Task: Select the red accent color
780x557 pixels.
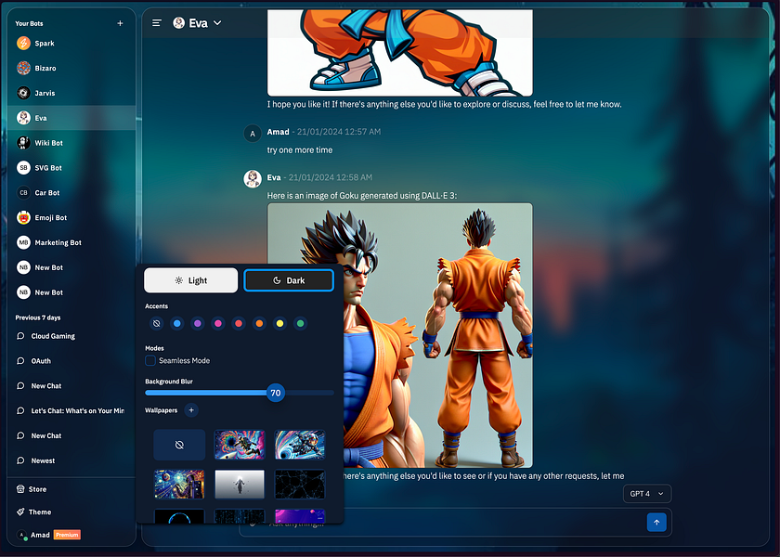Action: (239, 324)
